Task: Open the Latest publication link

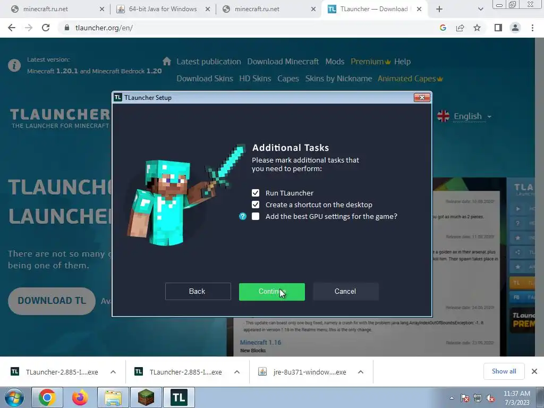Action: point(208,62)
